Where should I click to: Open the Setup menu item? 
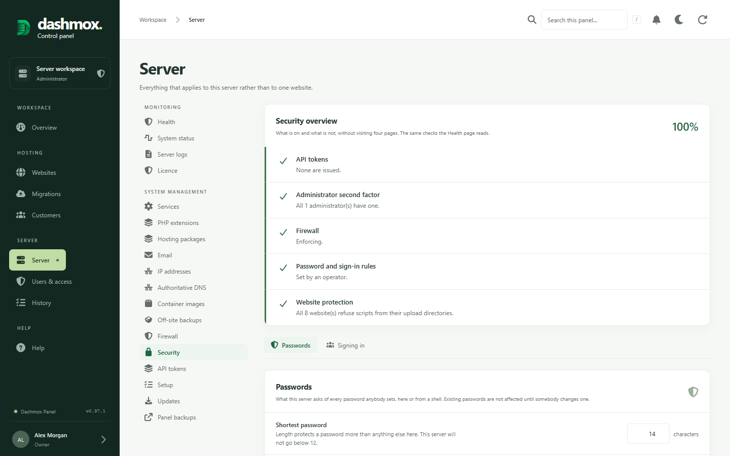click(x=194, y=385)
